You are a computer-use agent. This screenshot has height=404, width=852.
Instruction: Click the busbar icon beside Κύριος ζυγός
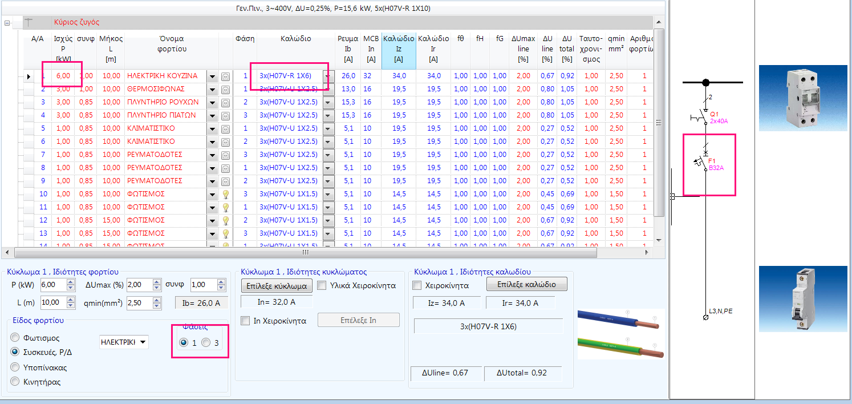coord(29,22)
